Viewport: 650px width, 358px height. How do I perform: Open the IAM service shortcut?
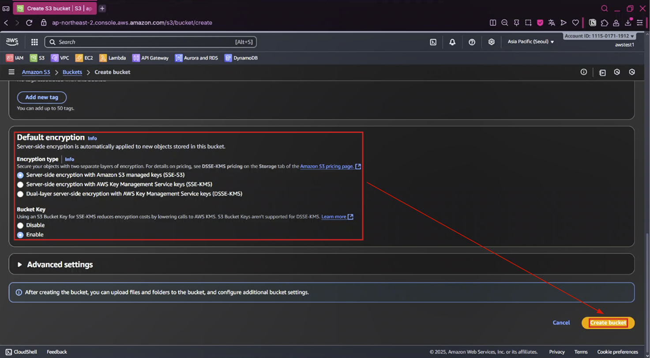coord(15,58)
